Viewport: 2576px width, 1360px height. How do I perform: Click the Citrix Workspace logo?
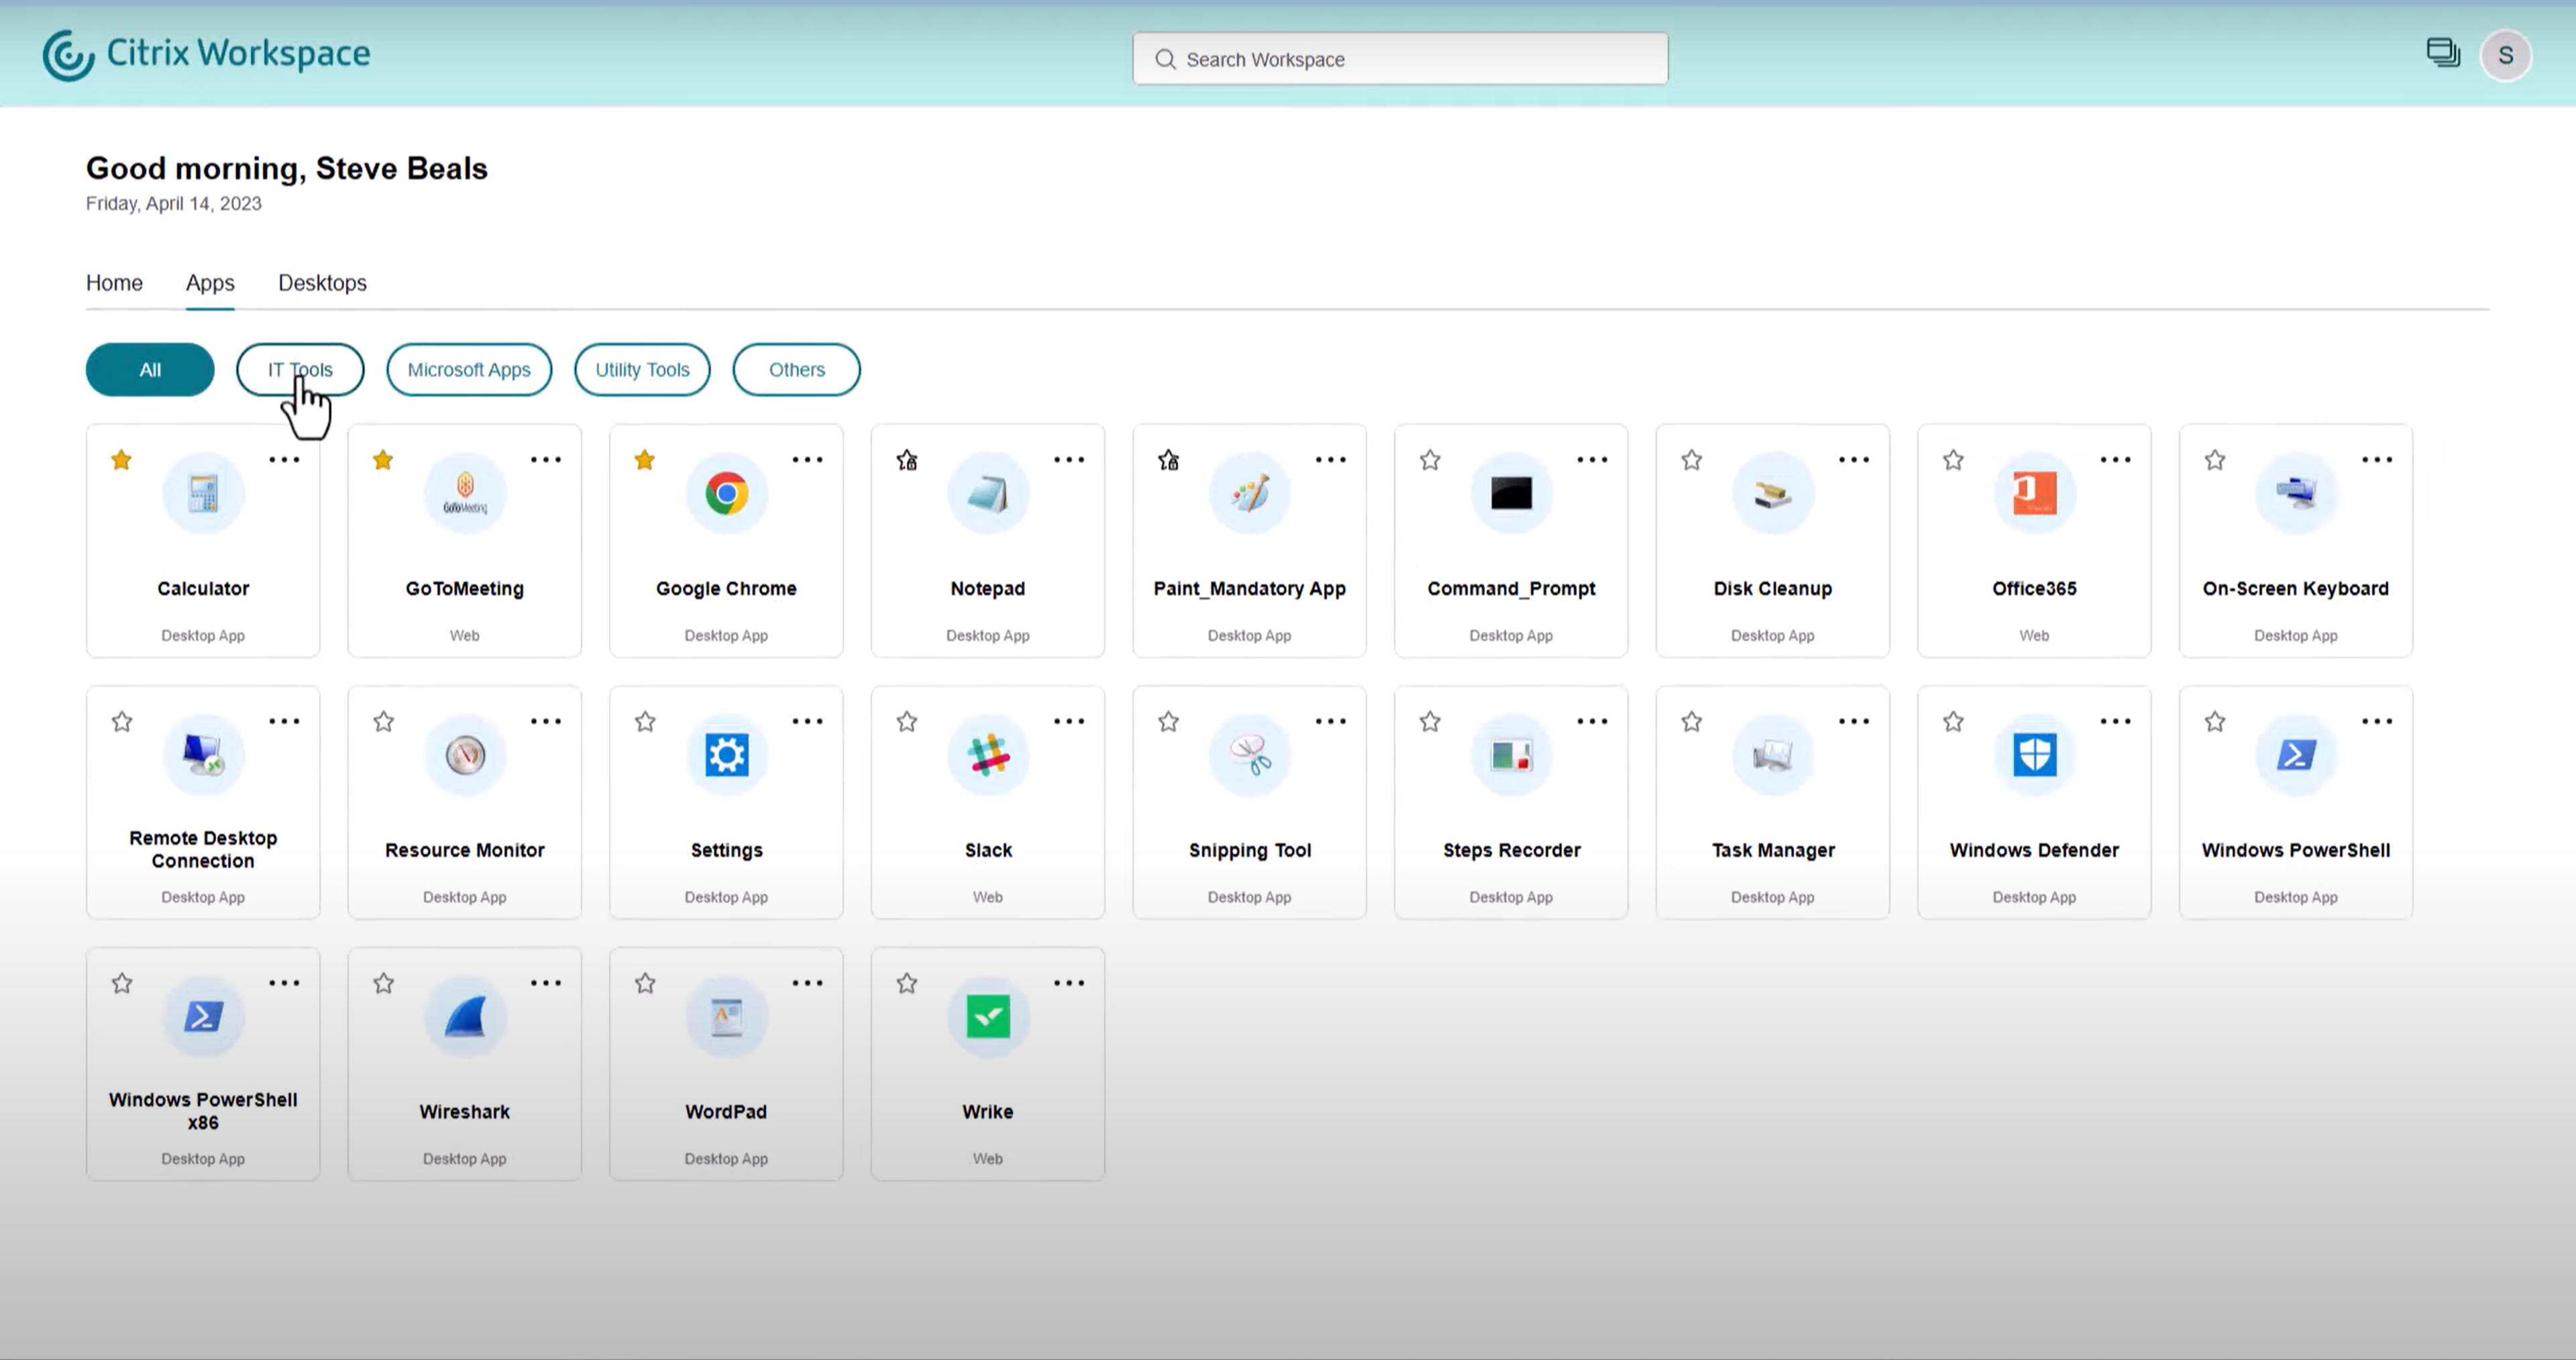click(x=206, y=54)
